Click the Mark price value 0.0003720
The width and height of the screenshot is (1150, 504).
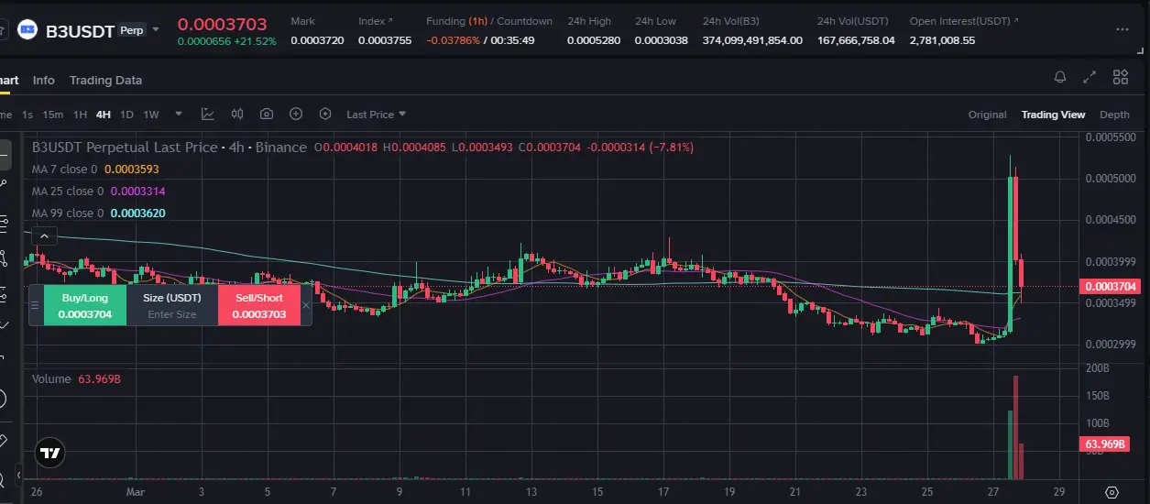tap(317, 40)
